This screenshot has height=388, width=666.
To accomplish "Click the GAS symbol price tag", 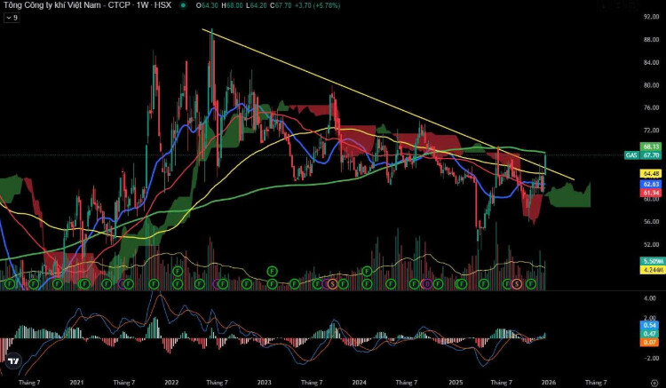I will coord(631,155).
